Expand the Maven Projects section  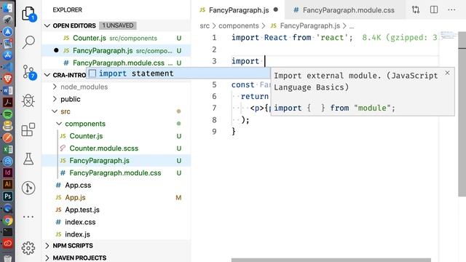(47, 258)
